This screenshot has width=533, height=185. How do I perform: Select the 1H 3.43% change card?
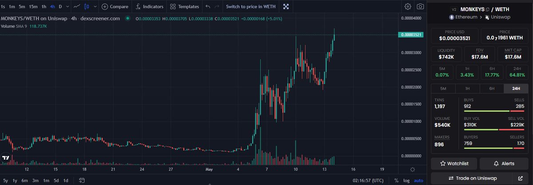click(467, 72)
